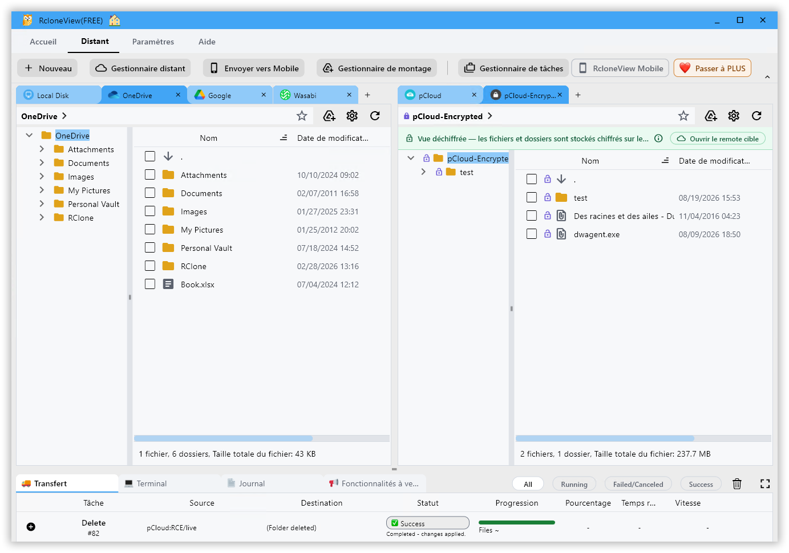Click mount icon in pCloud-Encrypted pane
This screenshot has width=789, height=553.
pyautogui.click(x=711, y=116)
